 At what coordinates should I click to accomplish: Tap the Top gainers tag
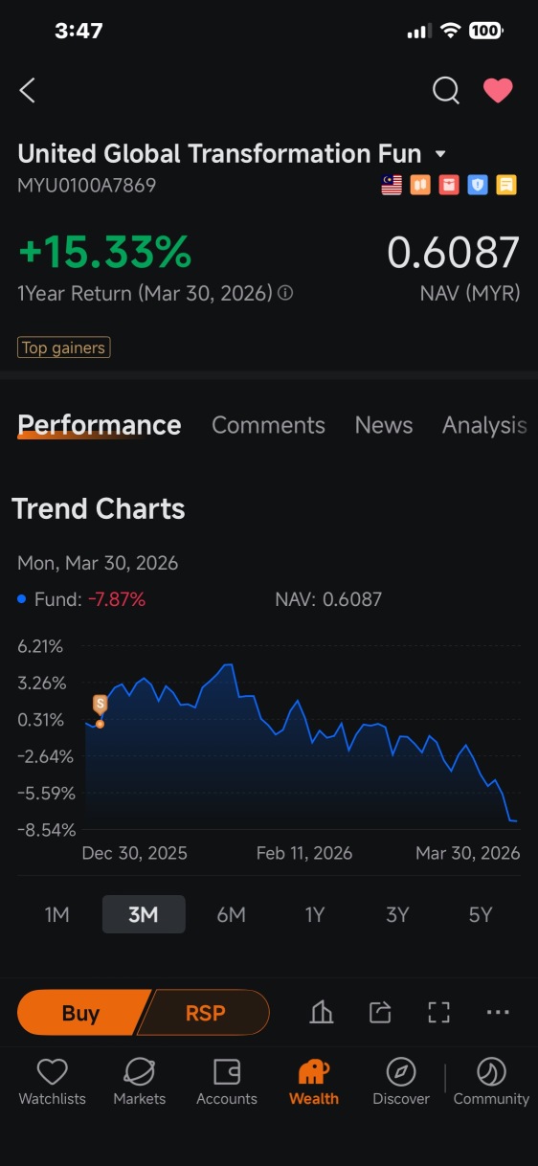(64, 348)
